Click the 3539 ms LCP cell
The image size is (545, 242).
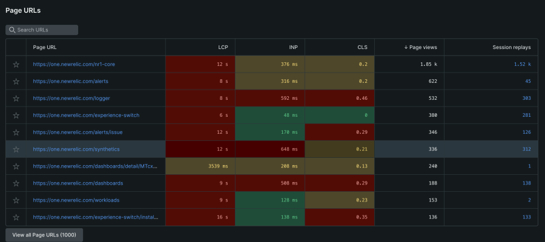coord(200,166)
